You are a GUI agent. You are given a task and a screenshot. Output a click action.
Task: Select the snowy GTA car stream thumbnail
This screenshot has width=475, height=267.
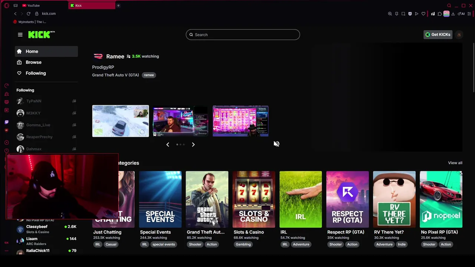[121, 121]
